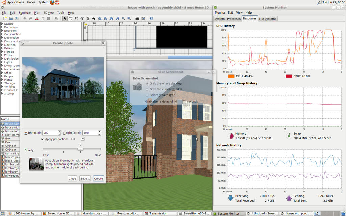Expand the Plants furniture category
The image size is (346, 216).
click(2, 80)
